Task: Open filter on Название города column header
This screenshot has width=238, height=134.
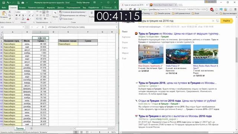Action: (20, 41)
